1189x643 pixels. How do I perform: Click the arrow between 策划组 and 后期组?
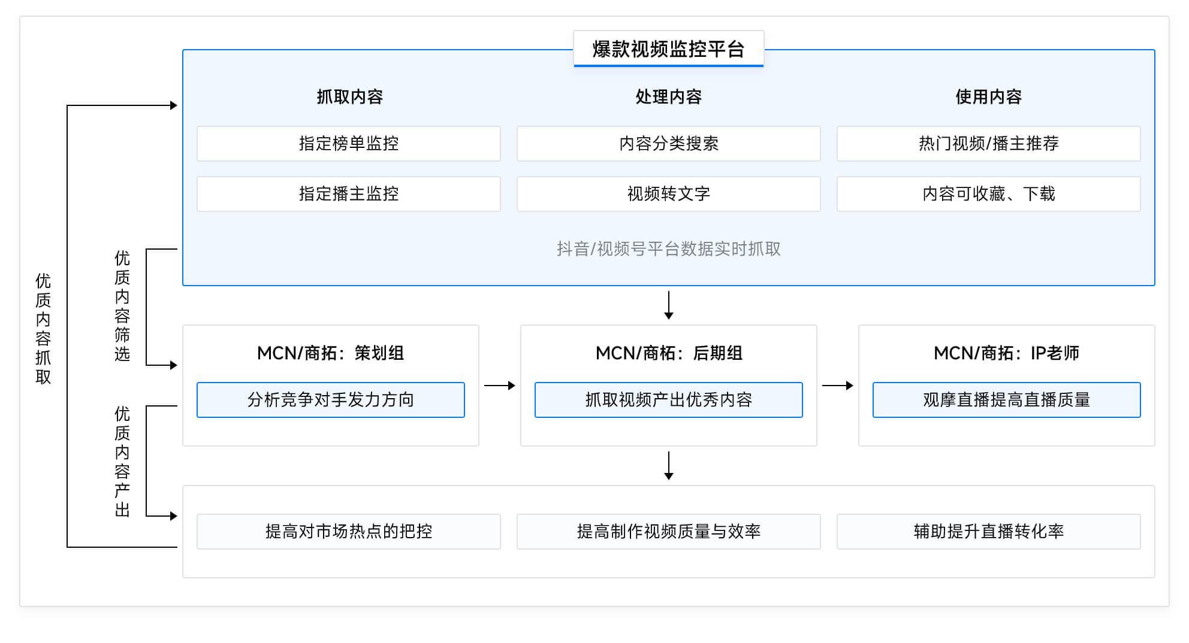coord(499,386)
